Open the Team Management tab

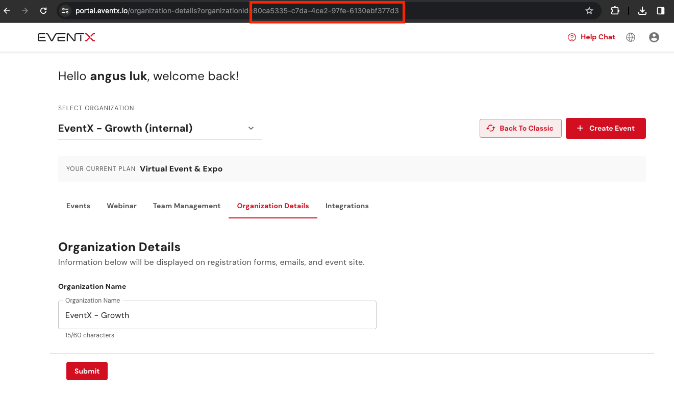[187, 206]
